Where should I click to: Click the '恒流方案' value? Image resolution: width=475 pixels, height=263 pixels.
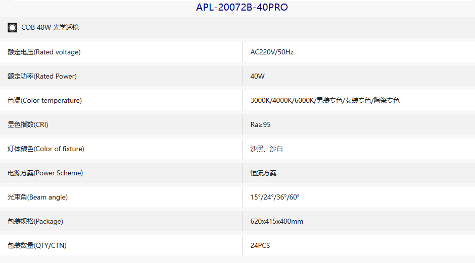click(263, 173)
